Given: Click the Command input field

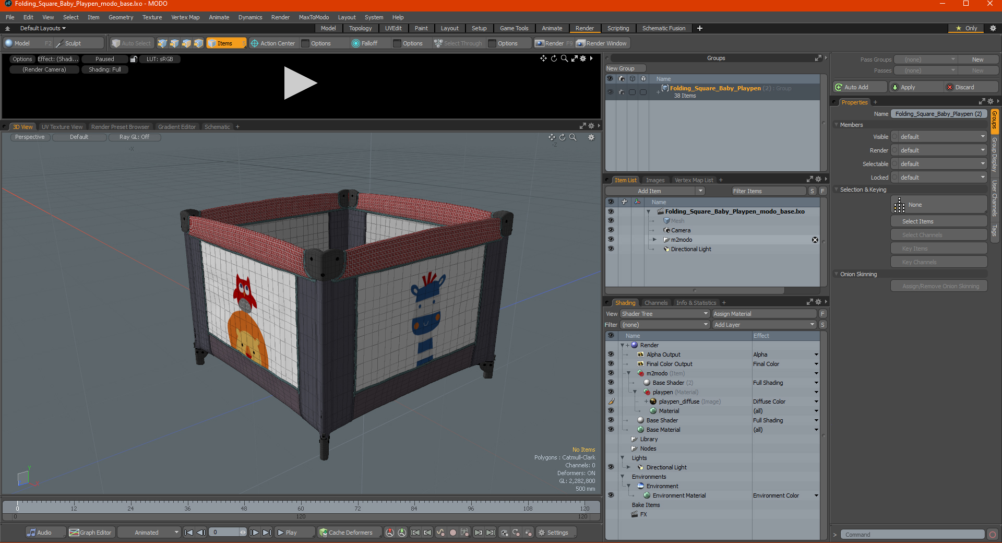Looking at the screenshot, I should 912,535.
